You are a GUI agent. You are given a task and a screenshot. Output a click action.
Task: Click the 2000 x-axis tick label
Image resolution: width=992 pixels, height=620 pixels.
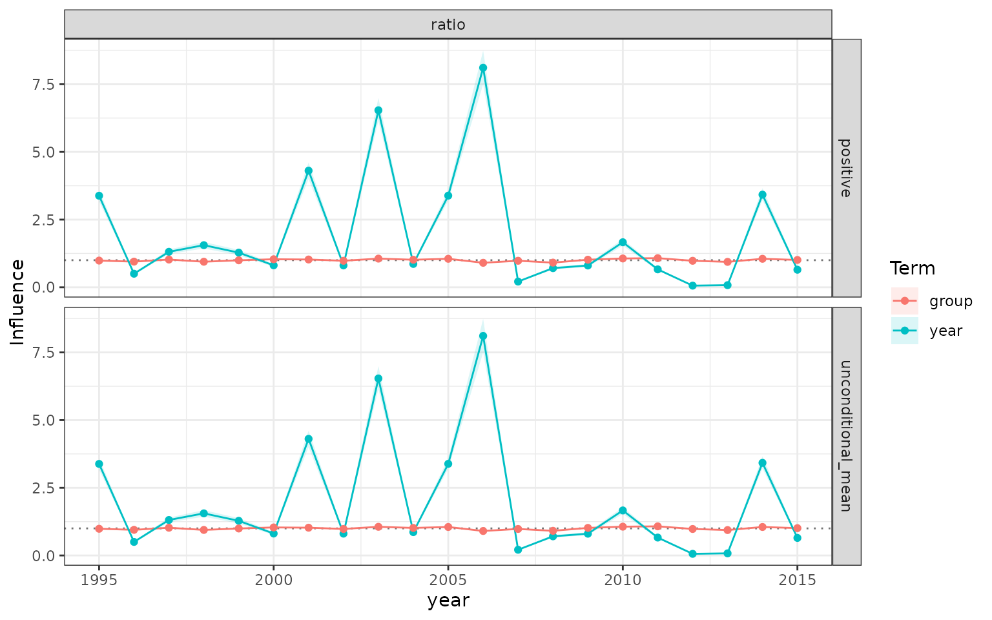pos(273,580)
